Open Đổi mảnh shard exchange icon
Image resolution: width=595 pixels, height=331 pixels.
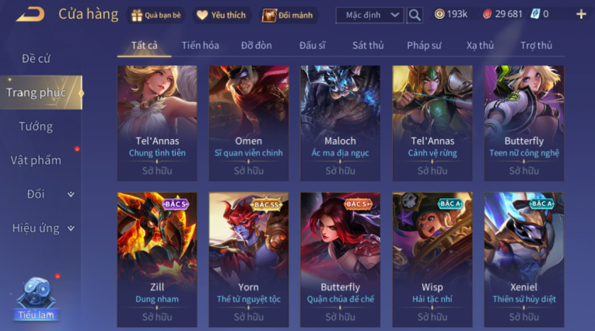(269, 16)
